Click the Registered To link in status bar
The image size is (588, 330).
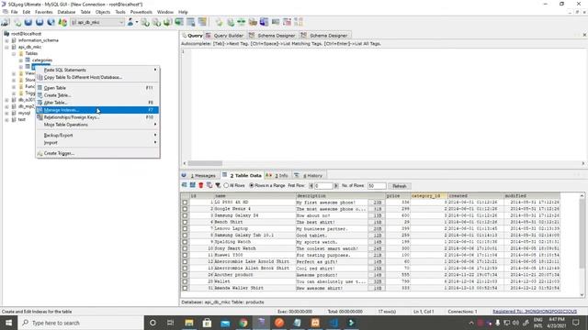pyautogui.click(x=535, y=312)
